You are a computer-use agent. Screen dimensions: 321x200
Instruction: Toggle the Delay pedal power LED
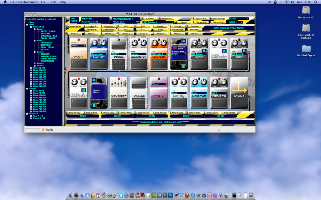tap(179, 78)
